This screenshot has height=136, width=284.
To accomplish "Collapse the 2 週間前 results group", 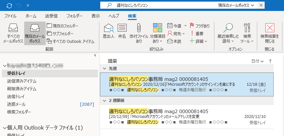I will 104,101.
